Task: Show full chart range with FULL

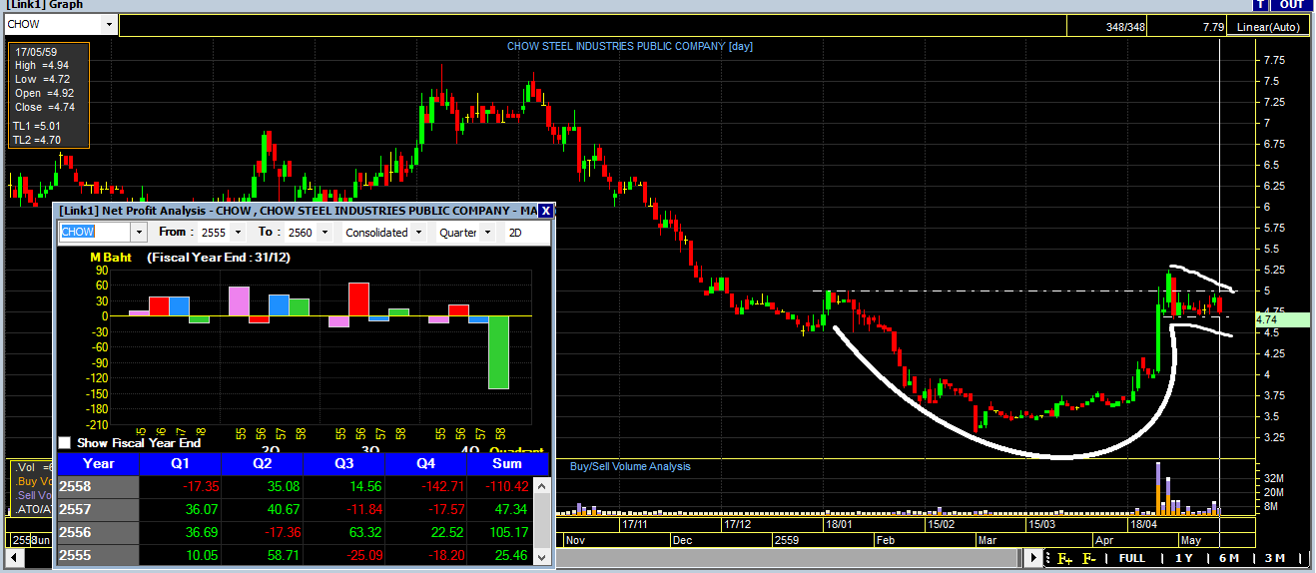Action: pyautogui.click(x=1132, y=558)
